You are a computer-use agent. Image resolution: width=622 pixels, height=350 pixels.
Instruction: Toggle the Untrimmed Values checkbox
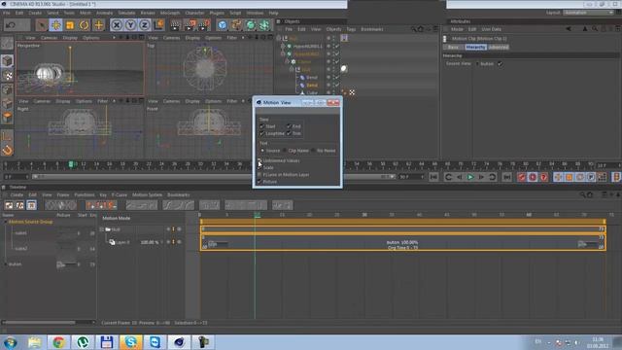(x=259, y=160)
